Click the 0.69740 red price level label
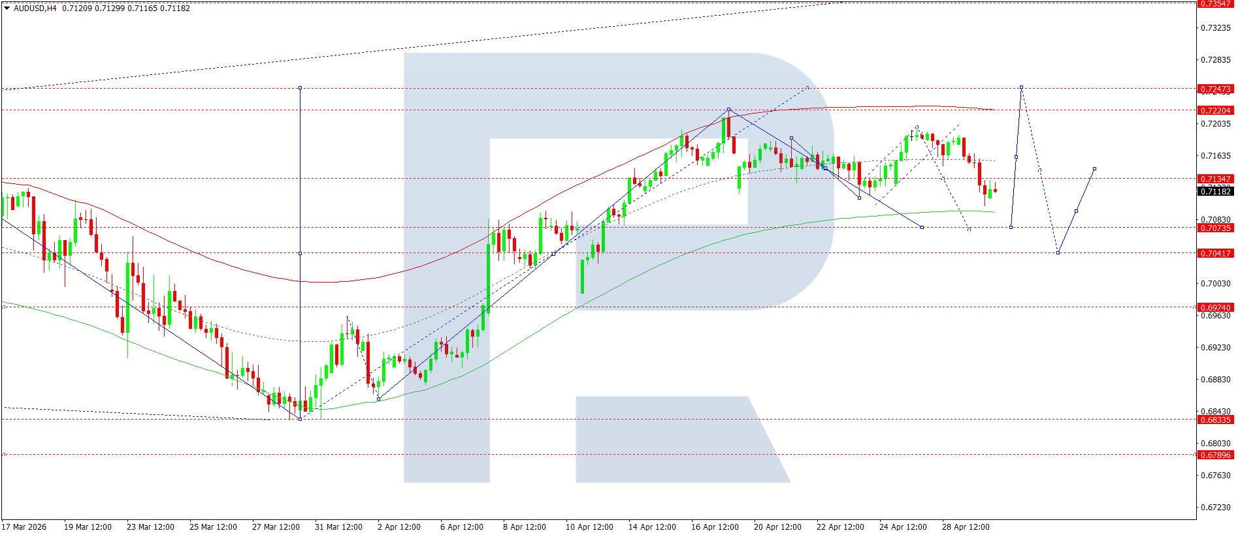 pyautogui.click(x=1215, y=307)
